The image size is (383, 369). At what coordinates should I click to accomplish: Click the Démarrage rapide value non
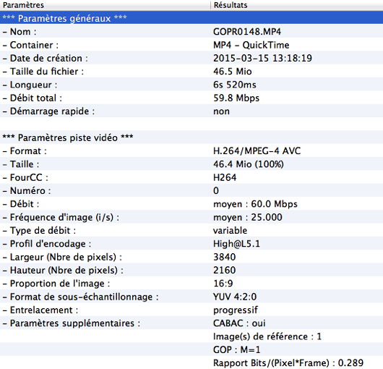[x=221, y=111]
